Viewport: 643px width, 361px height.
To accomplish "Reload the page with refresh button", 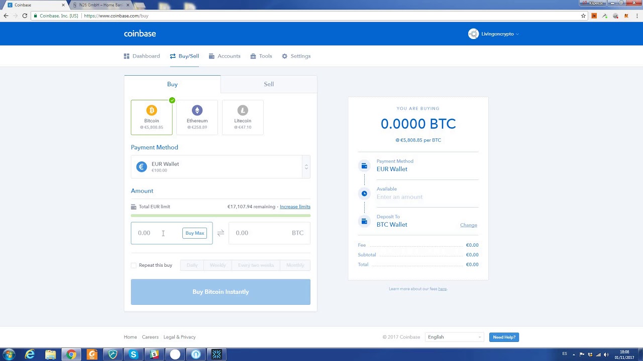I will click(25, 16).
